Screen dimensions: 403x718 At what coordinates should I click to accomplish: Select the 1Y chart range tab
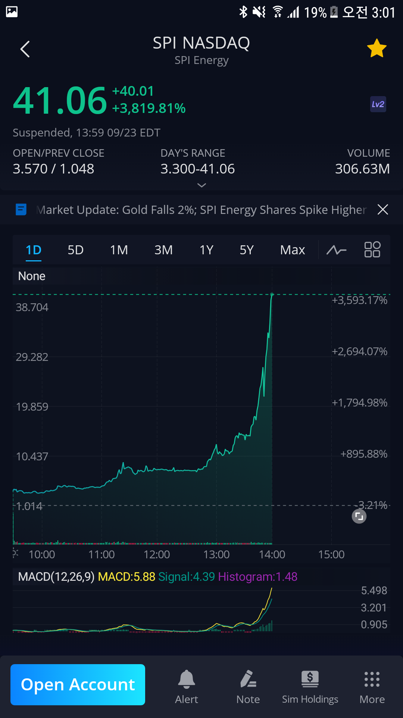coord(206,250)
